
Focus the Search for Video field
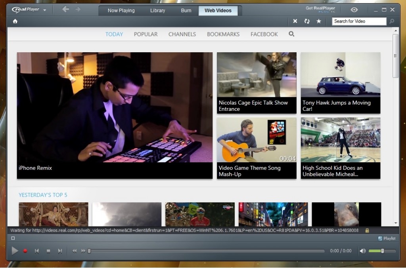(359, 21)
